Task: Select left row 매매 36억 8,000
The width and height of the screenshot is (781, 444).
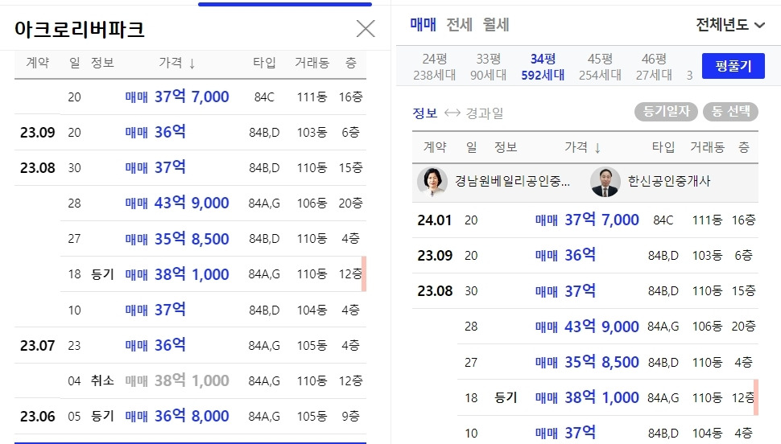Action: coord(190,416)
